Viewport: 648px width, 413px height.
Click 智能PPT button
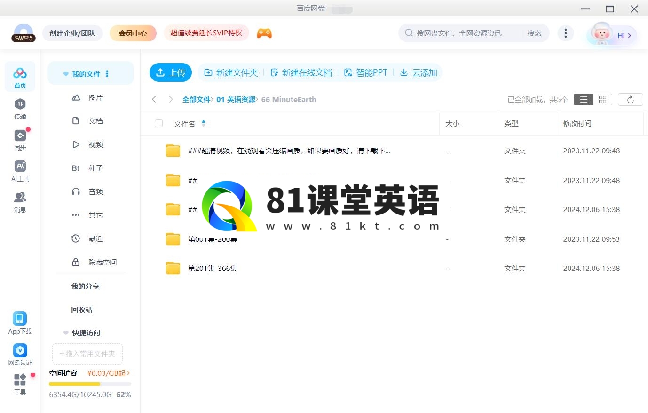pos(366,72)
